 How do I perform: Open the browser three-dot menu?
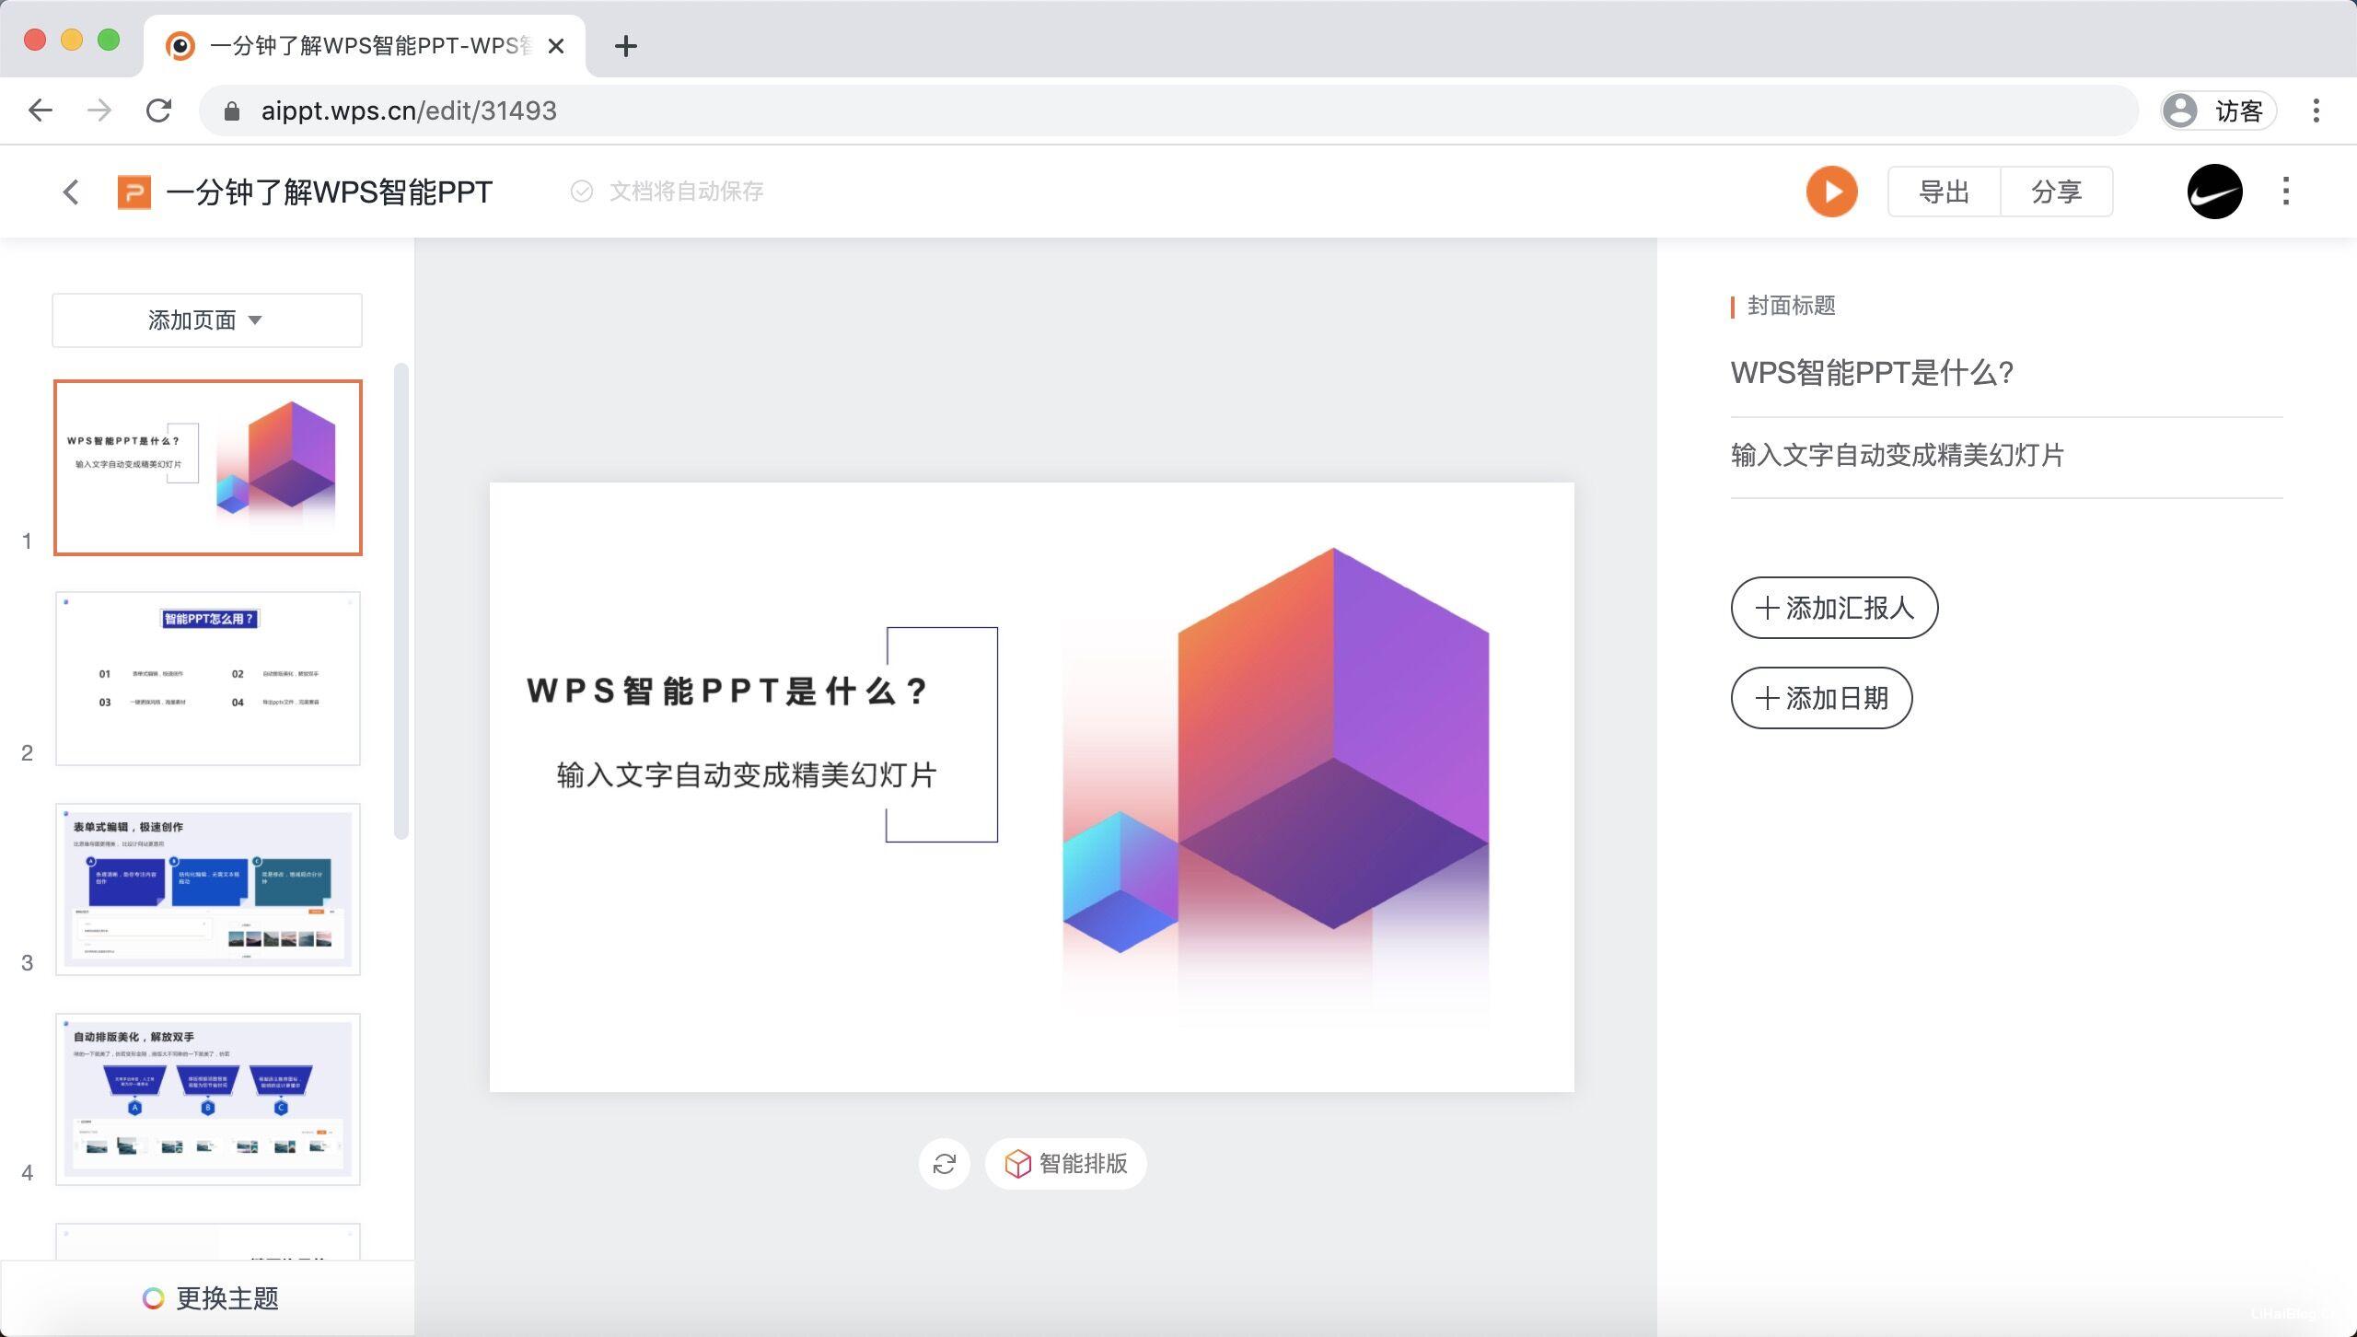point(2316,110)
